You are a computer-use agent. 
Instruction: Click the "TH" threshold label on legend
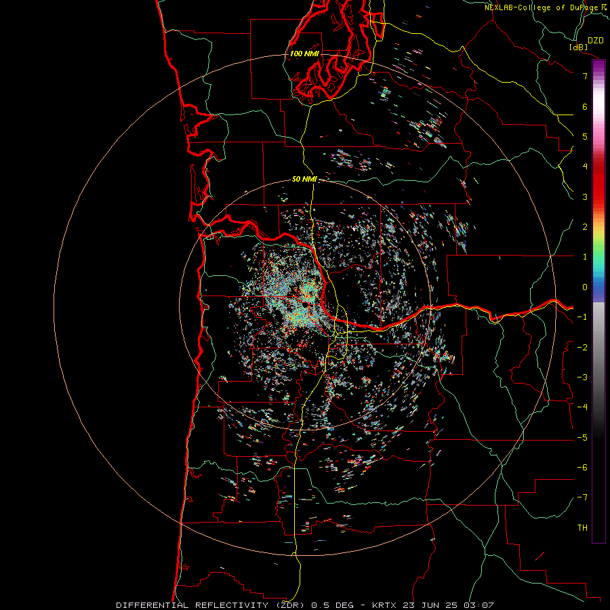582,528
